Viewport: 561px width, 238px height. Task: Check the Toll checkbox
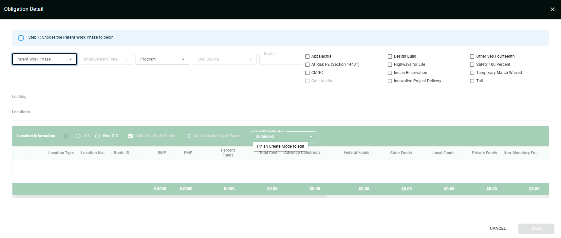point(472,81)
